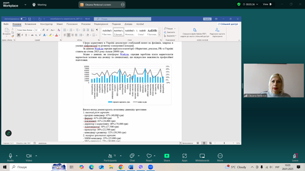Expand the borders dropdown arrow

pos(96,35)
